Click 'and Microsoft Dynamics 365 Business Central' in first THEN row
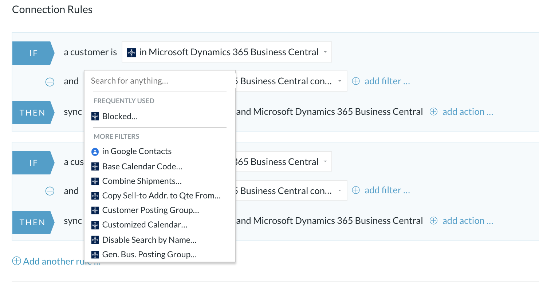Screen dimensions: 539x282 330,112
